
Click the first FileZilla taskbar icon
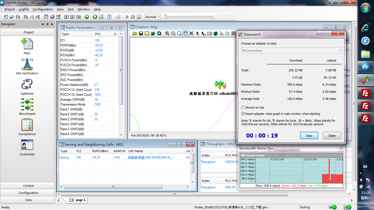click(x=366, y=93)
